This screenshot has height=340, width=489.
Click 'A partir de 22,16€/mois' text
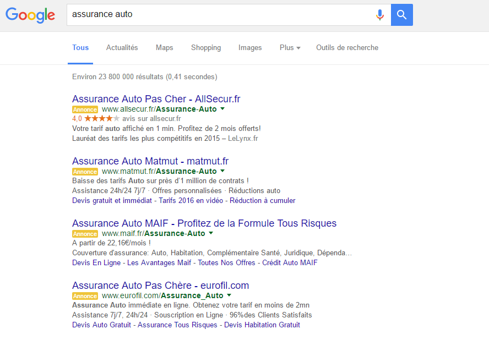[111, 243]
